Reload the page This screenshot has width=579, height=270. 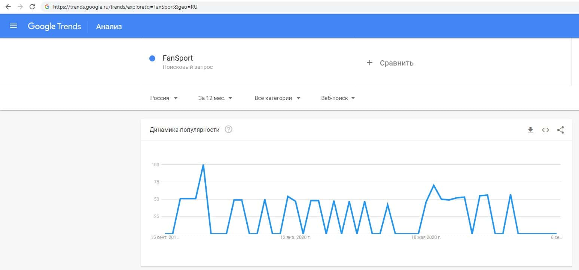pyautogui.click(x=32, y=7)
